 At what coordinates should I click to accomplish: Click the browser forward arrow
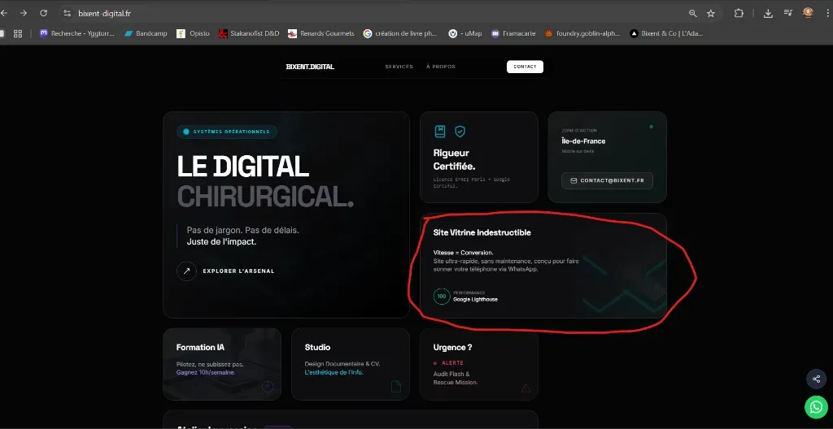click(x=24, y=13)
